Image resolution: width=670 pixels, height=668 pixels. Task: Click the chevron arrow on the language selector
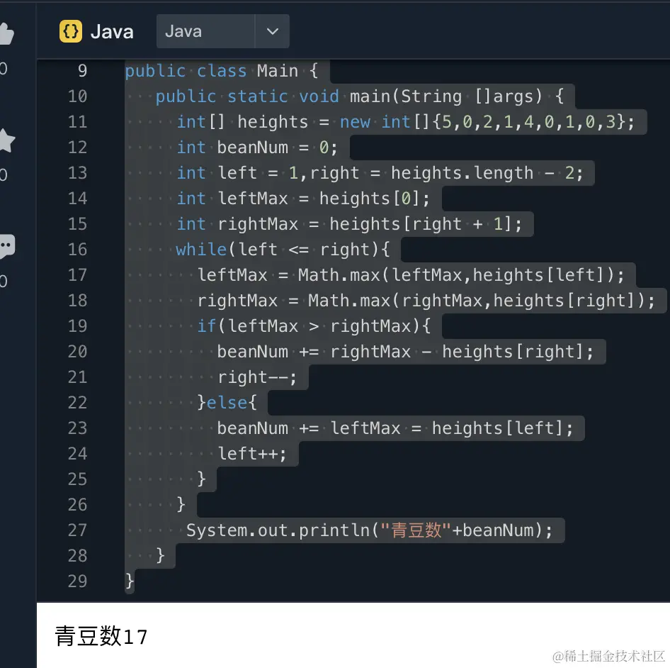[273, 30]
